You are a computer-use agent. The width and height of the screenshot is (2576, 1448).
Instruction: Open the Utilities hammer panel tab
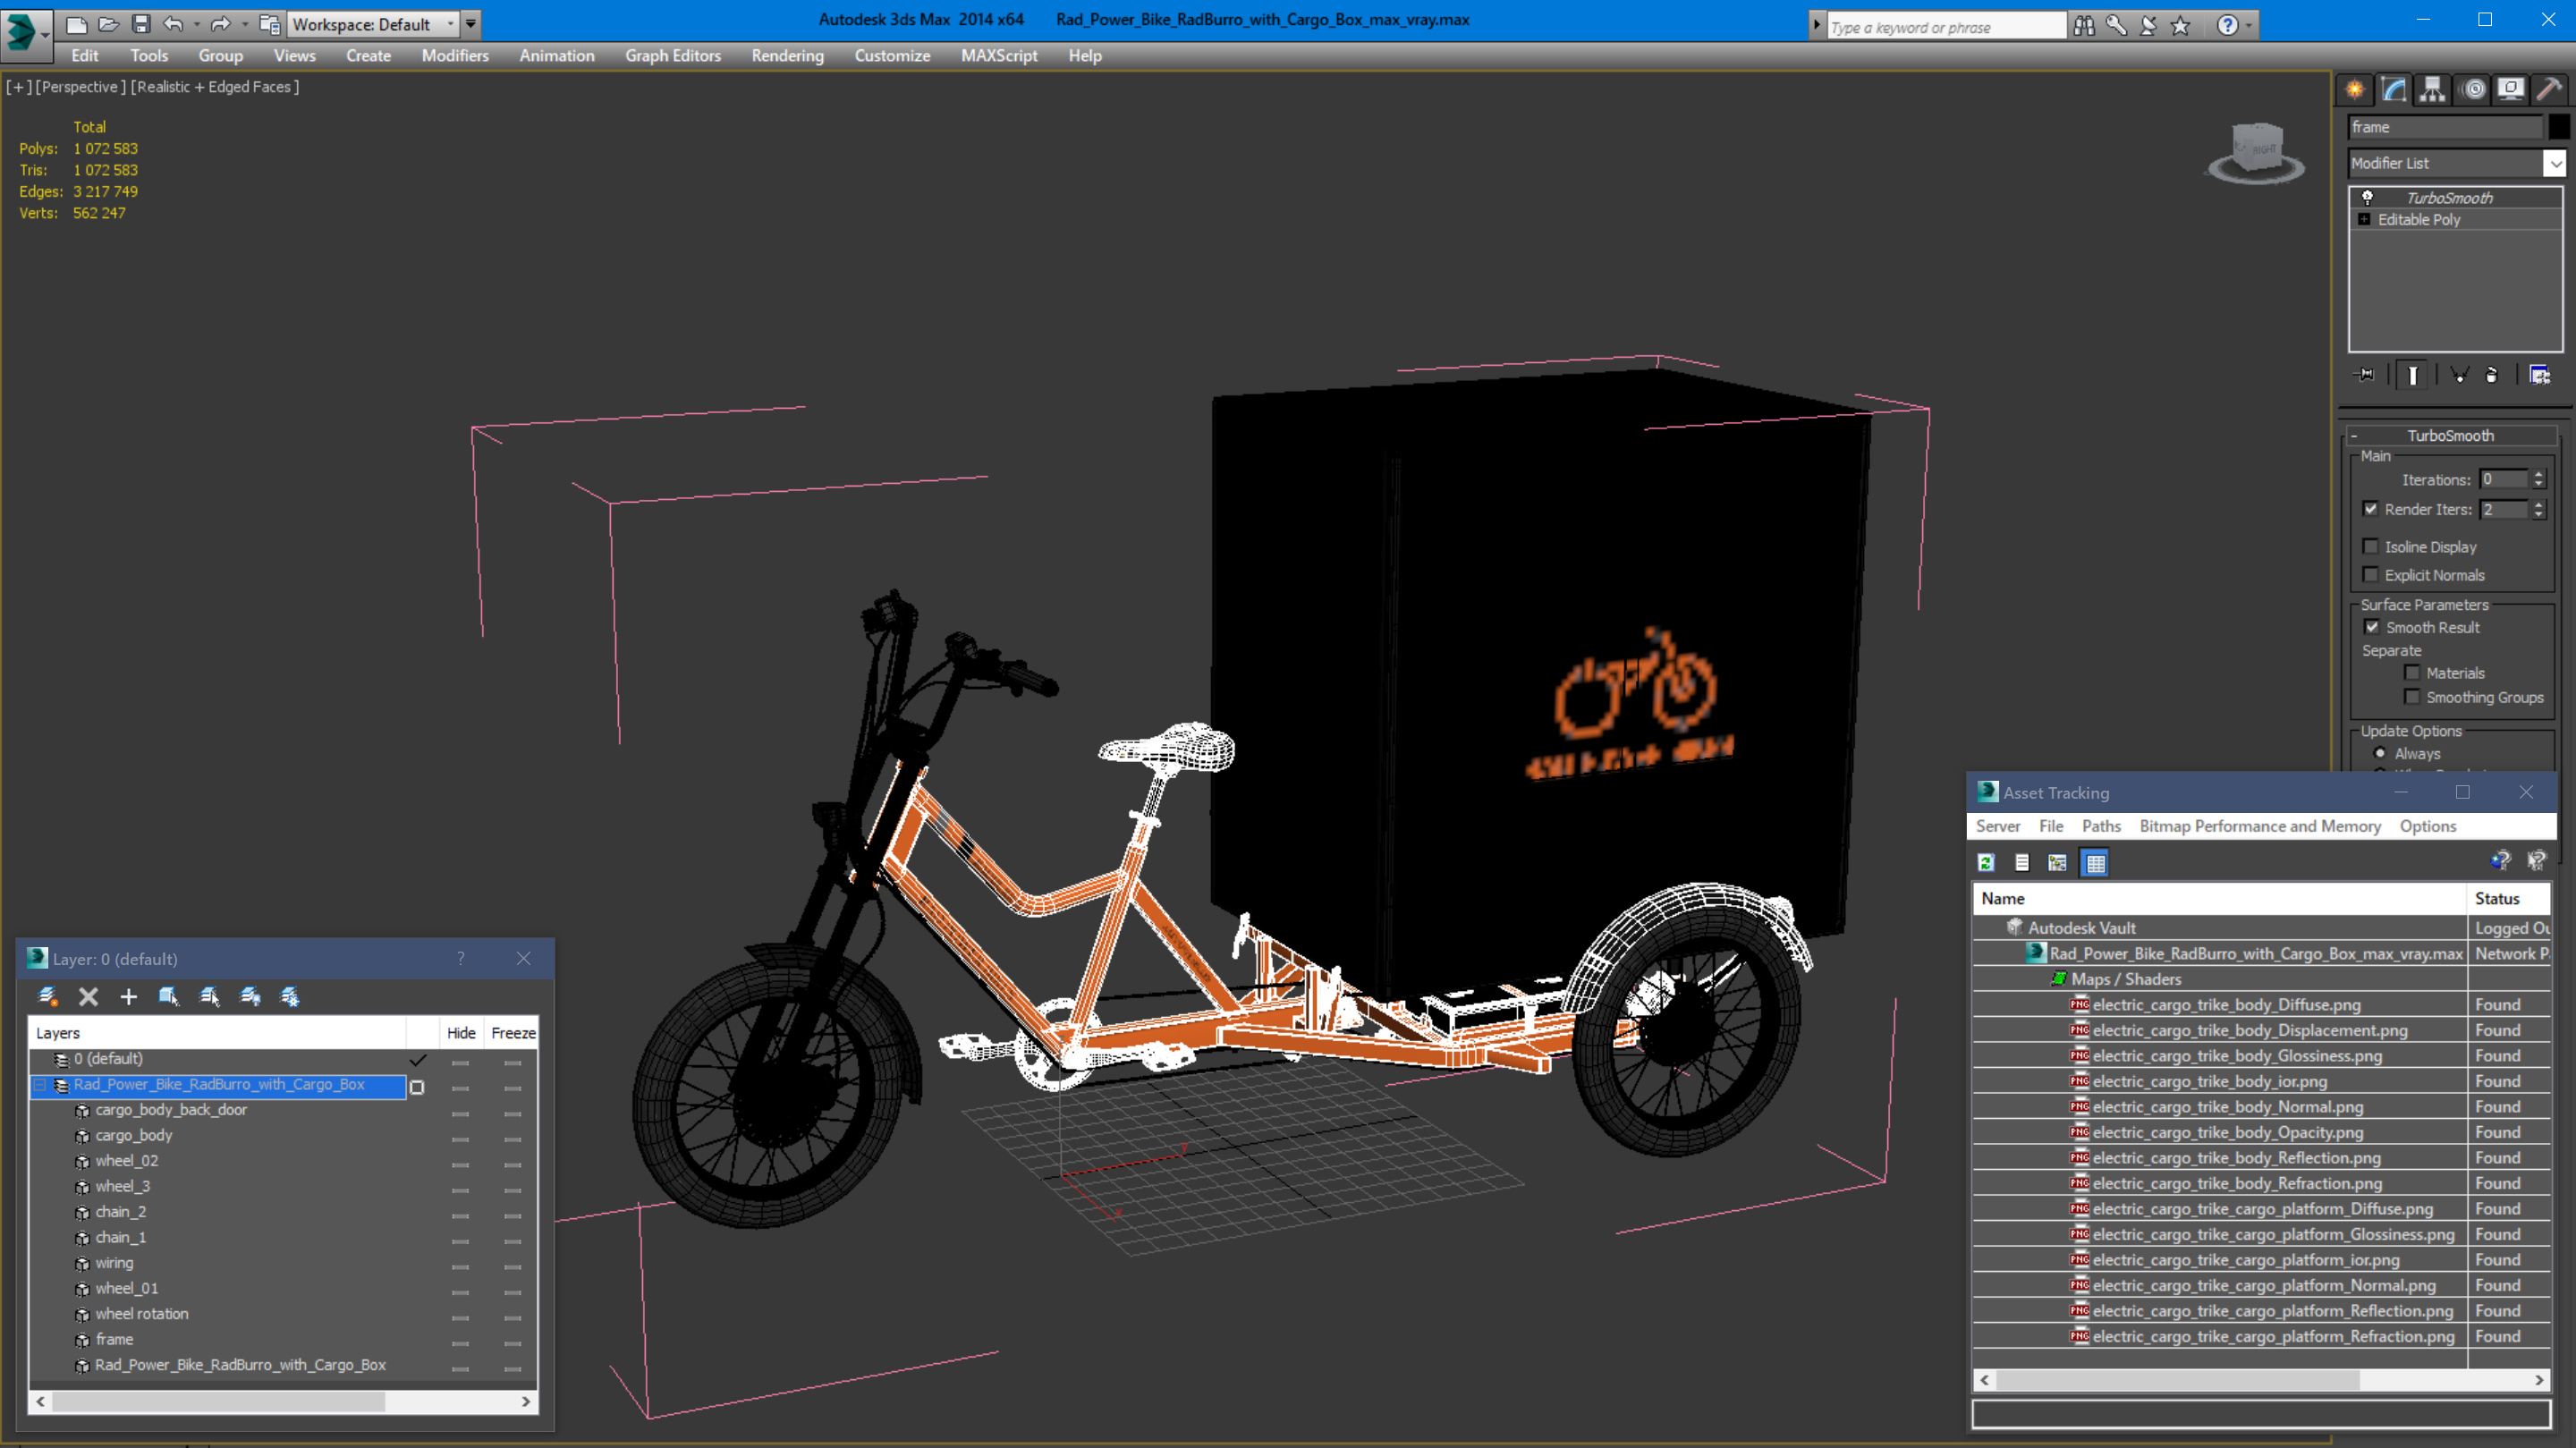point(2549,90)
